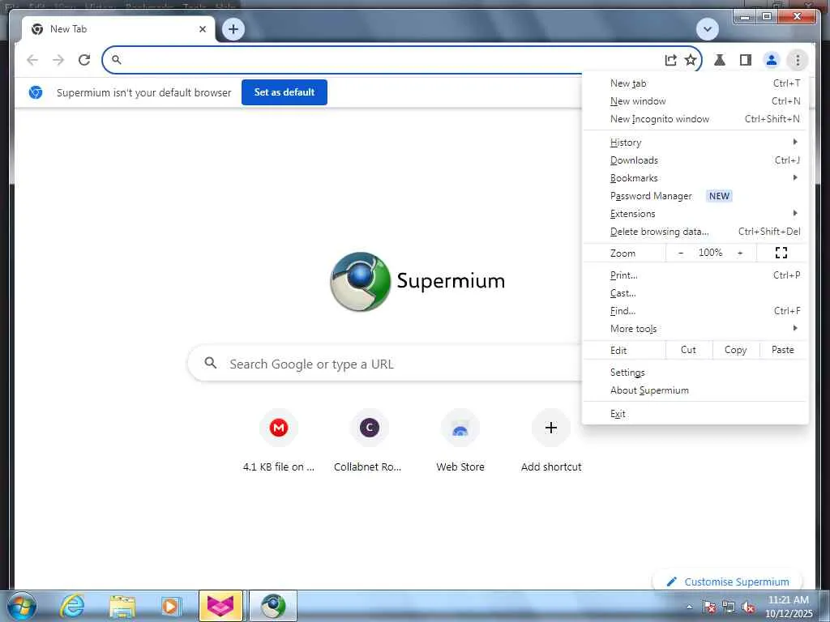Click the pink fox taskbar icon
Viewport: 830px width, 622px height.
220,606
